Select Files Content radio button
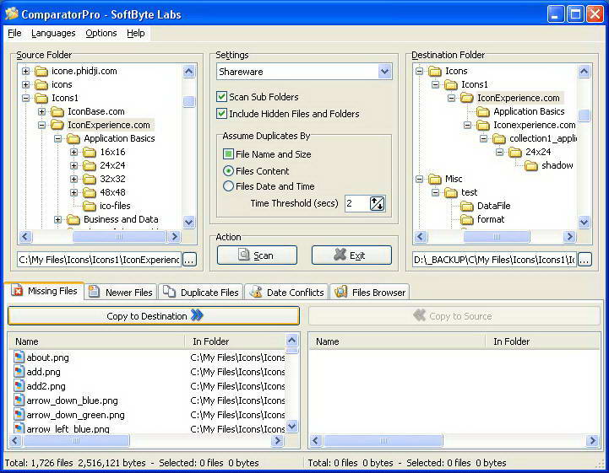 pyautogui.click(x=228, y=170)
